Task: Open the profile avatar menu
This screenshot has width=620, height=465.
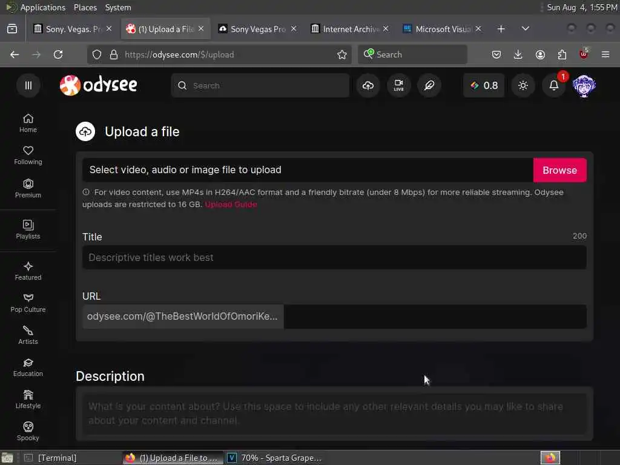Action: (584, 86)
